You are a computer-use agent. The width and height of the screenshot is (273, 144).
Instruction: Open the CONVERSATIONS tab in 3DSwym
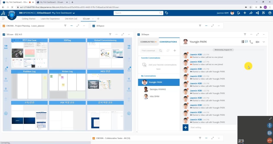[x=168, y=42]
